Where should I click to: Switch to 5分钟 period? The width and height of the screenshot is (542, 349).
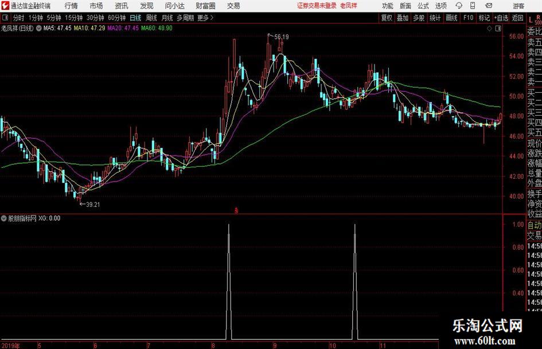[x=54, y=18]
